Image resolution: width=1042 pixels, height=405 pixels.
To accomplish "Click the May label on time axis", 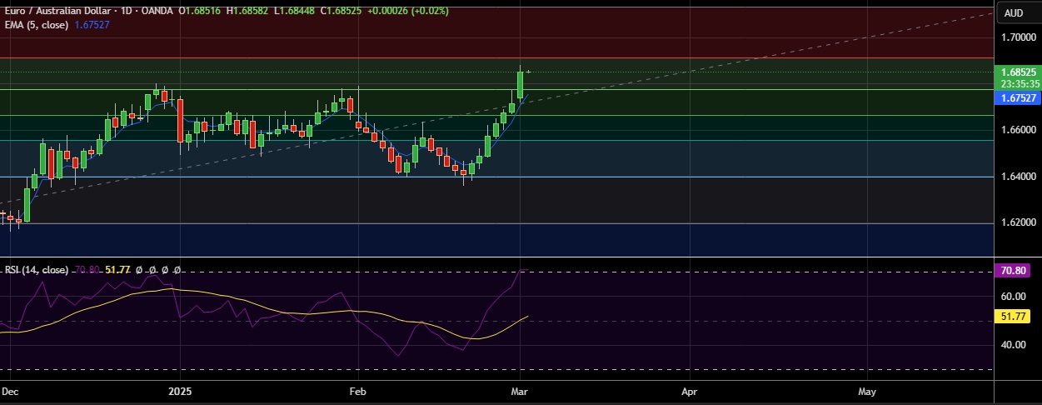I will click(x=867, y=390).
